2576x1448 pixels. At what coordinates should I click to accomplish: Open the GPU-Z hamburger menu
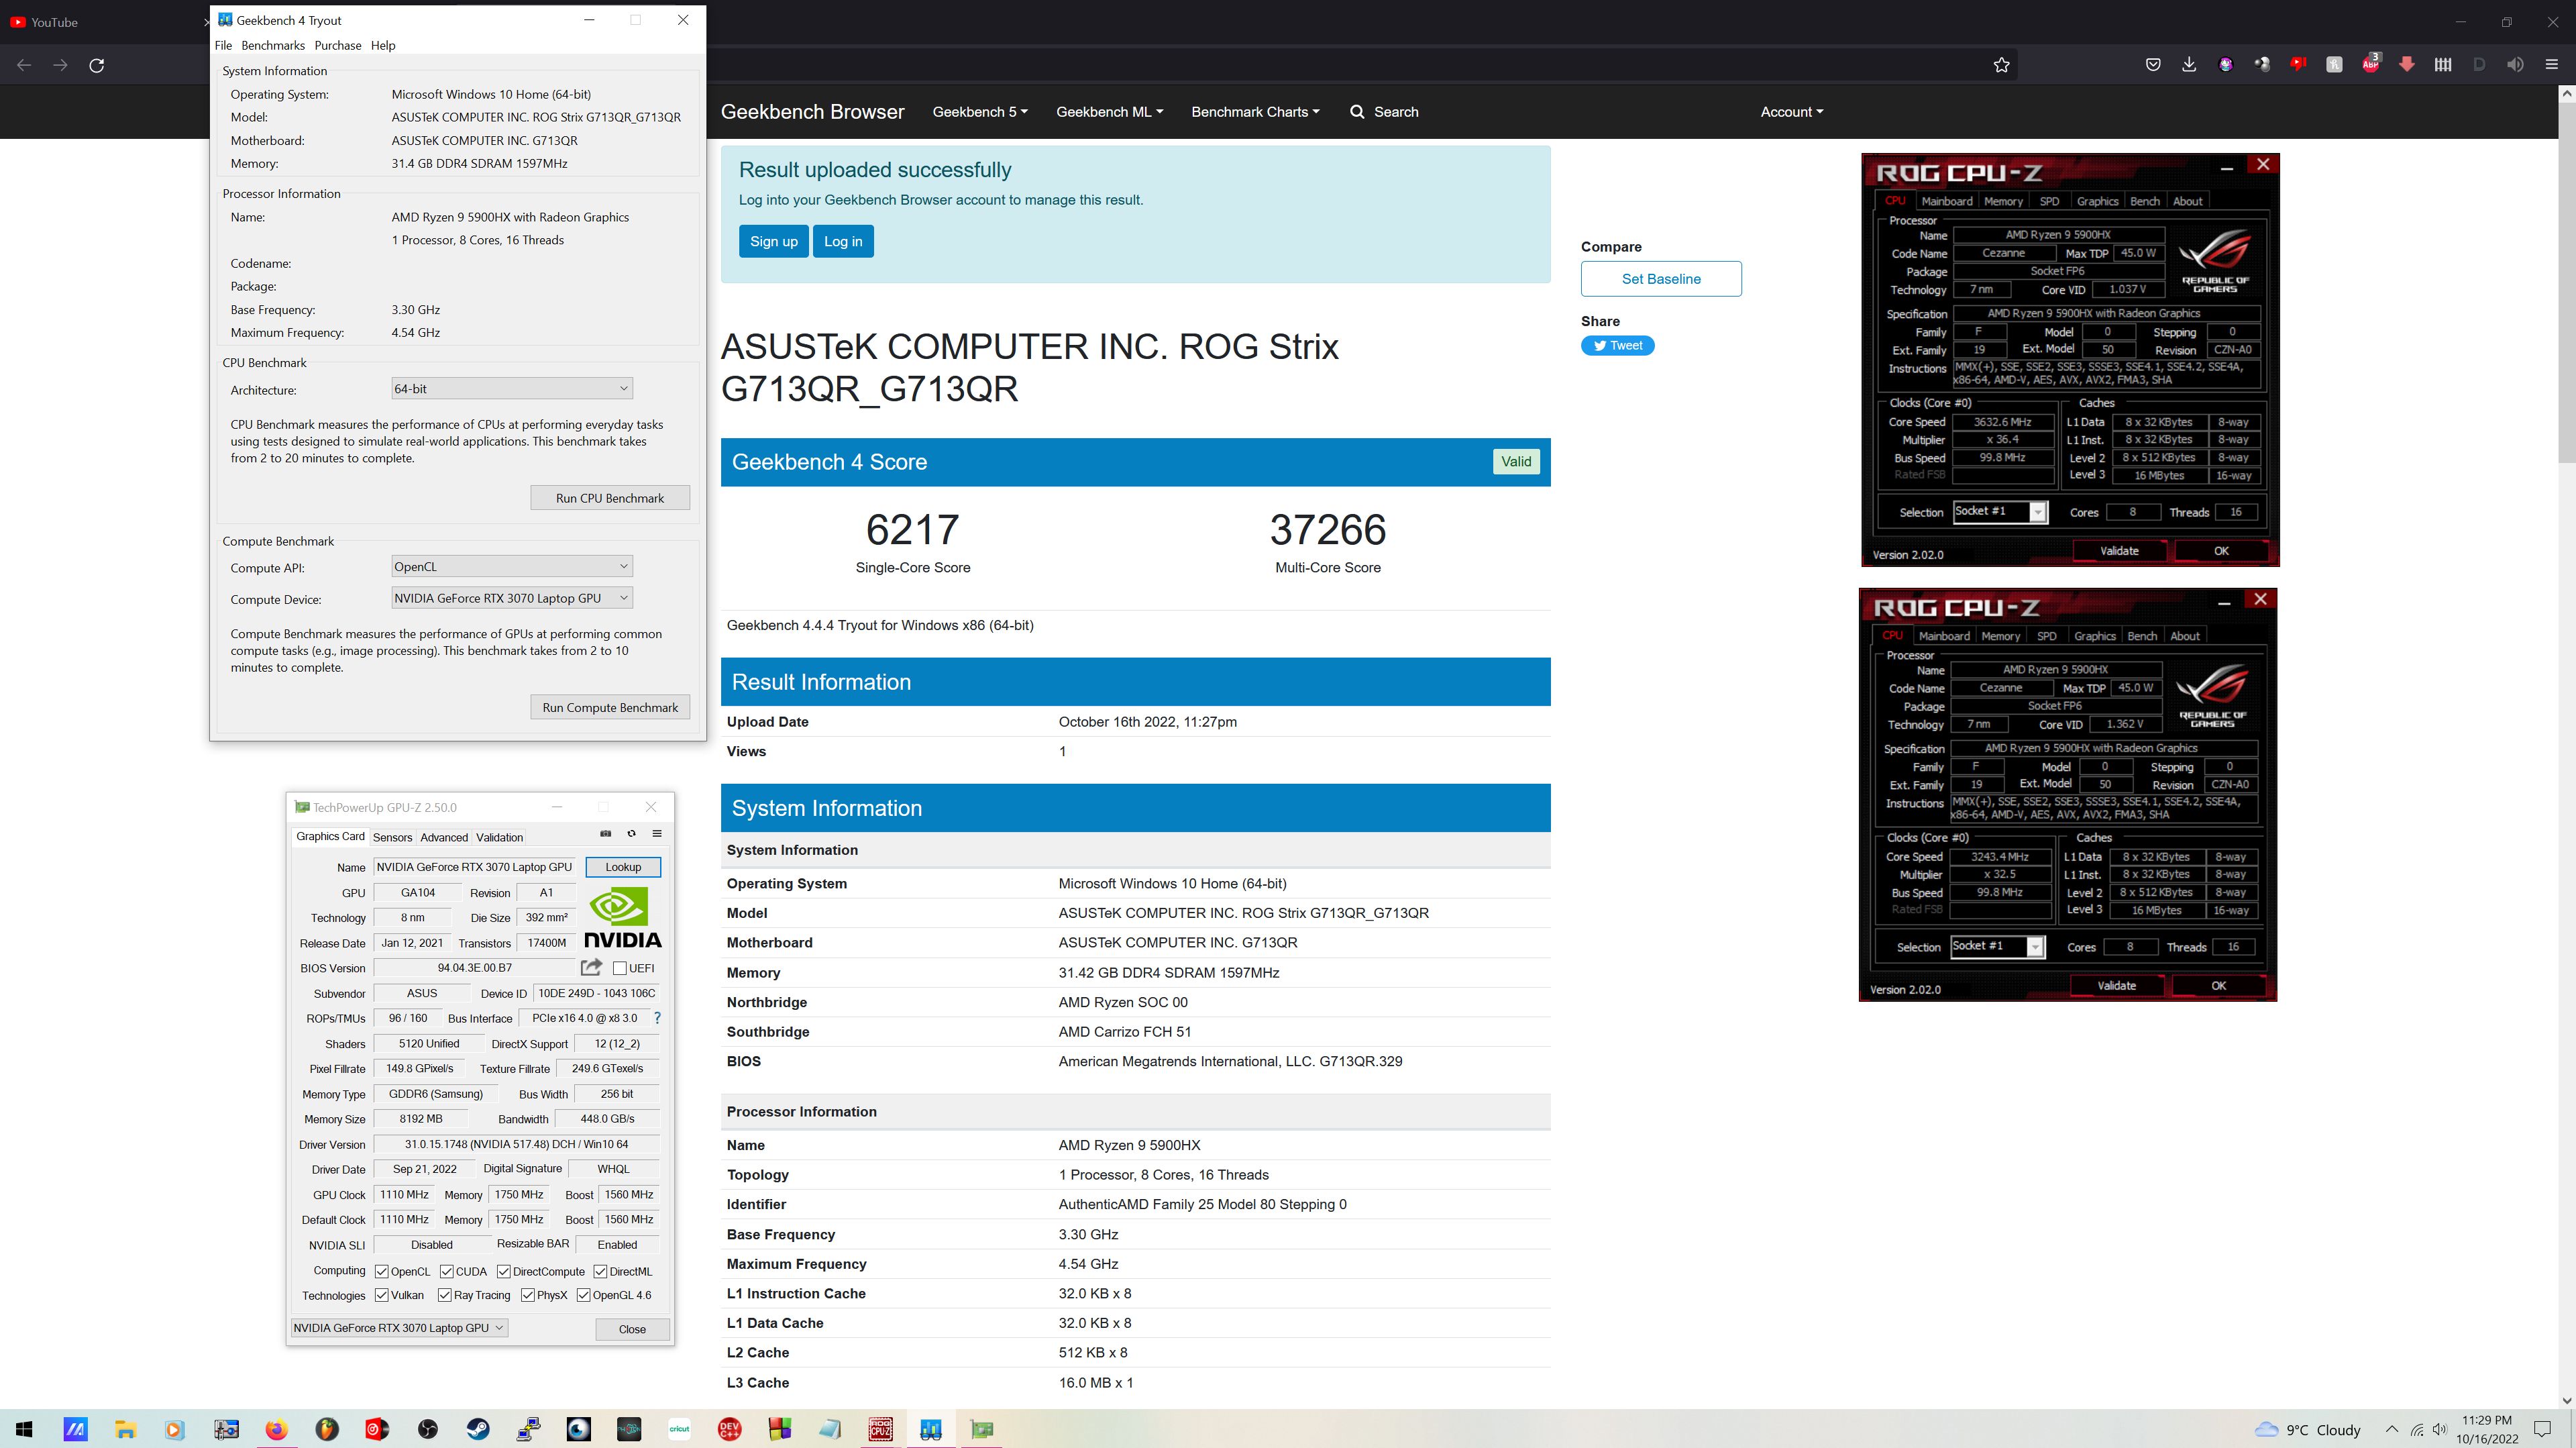pyautogui.click(x=657, y=833)
